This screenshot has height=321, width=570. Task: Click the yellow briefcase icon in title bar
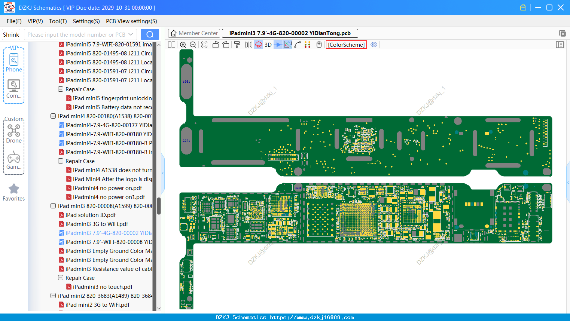[523, 7]
